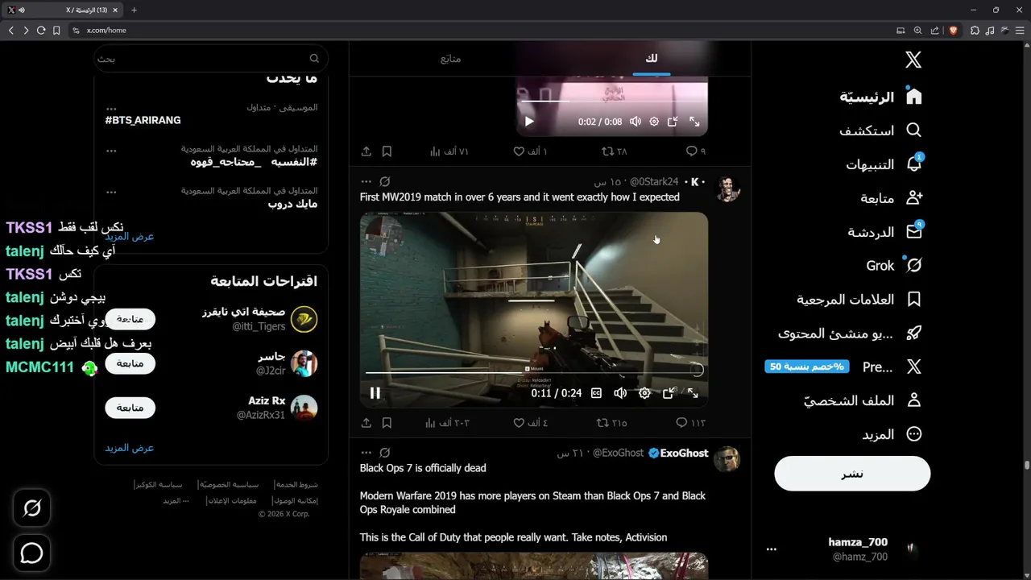1031x580 pixels.
Task: Enter fullscreen on the top video
Action: (x=694, y=122)
